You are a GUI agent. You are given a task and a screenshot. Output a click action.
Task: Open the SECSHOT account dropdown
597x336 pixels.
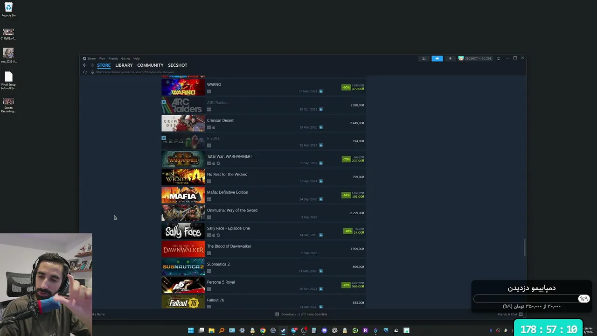coord(475,58)
